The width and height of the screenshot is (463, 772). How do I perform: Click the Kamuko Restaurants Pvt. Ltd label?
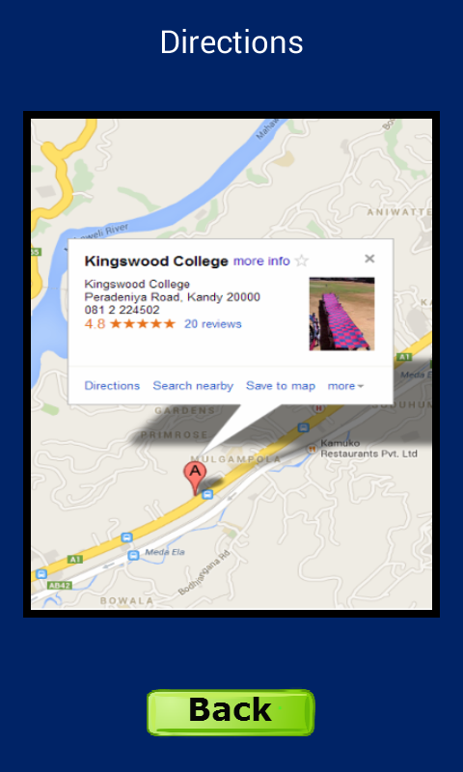click(x=369, y=449)
